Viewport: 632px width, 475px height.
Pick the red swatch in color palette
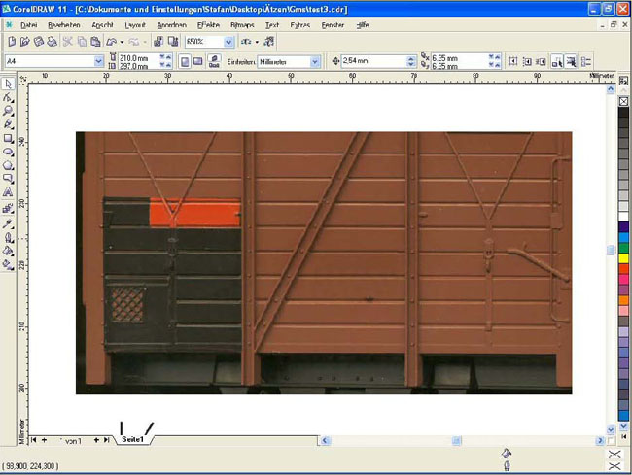(623, 269)
